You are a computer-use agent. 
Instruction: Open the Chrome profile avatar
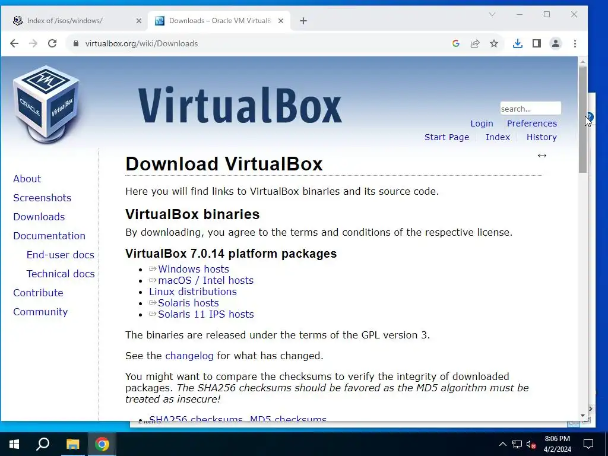coord(556,43)
